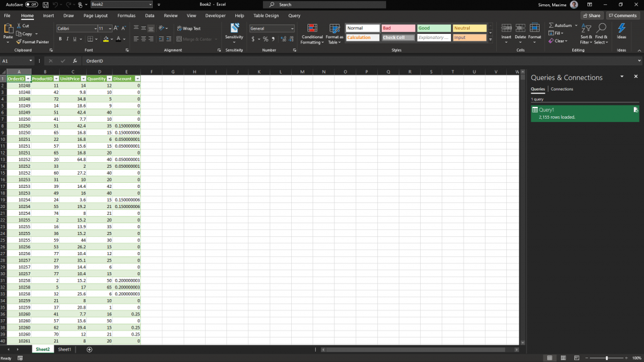
Task: Open the ProductID column filter dropdown
Action: (x=56, y=79)
